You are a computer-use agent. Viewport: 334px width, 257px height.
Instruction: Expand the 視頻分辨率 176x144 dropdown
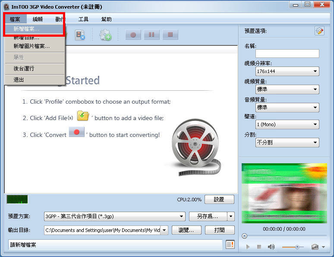click(x=287, y=71)
